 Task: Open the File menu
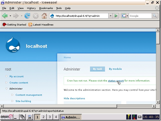click(4, 8)
